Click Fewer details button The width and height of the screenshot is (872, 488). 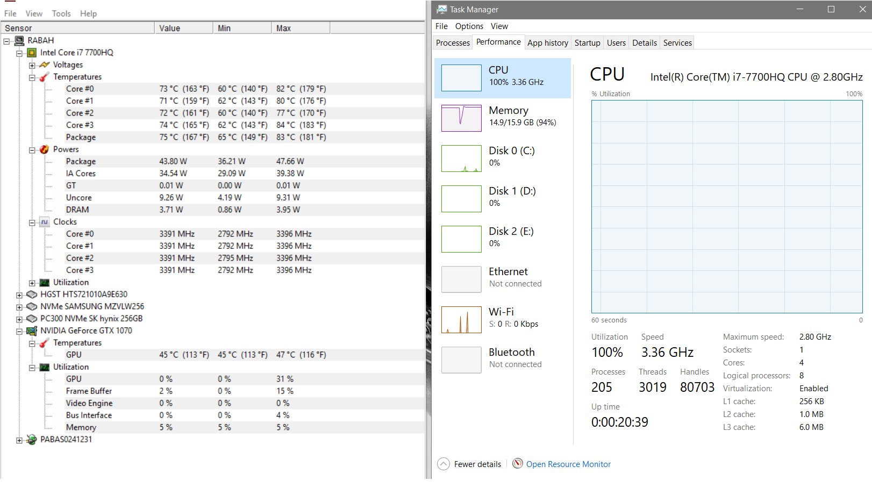[x=469, y=464]
